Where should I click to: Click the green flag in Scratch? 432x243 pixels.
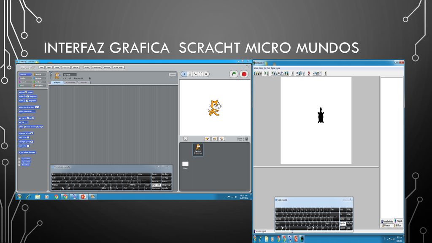tap(234, 74)
